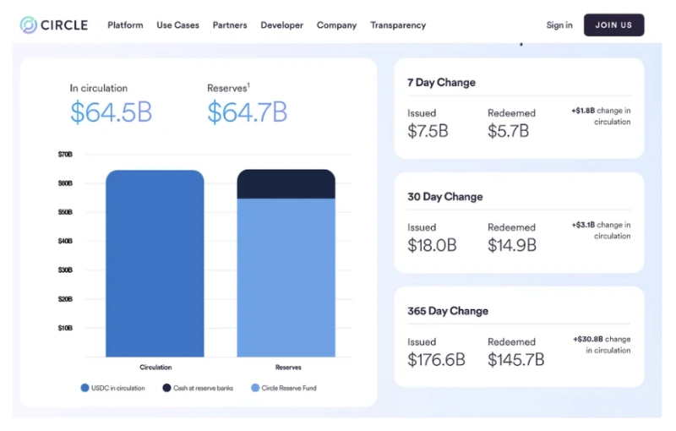
Task: Open the Transparency menu
Action: click(398, 25)
